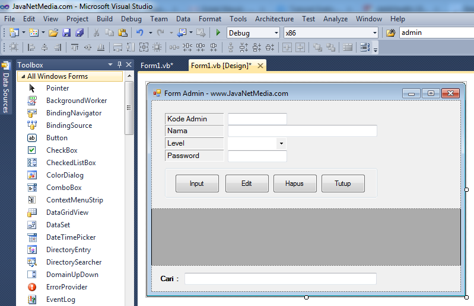Click the Cut scissors icon

[x=97, y=33]
